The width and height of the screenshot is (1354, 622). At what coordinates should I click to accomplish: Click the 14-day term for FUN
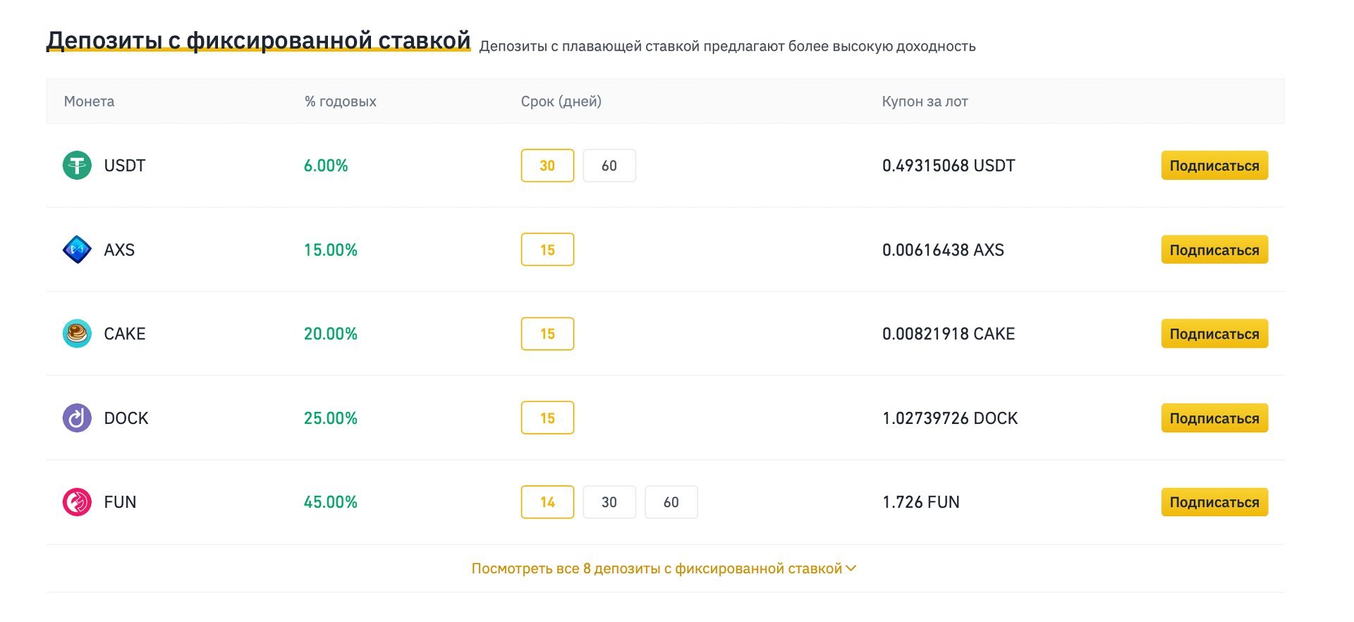click(548, 501)
